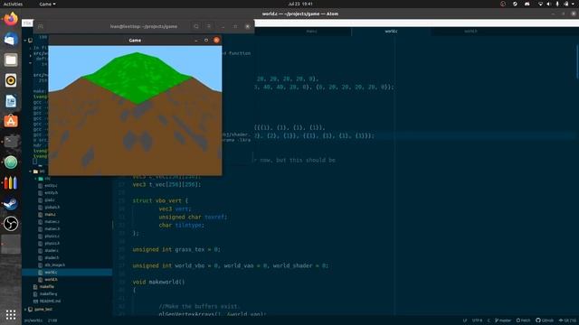Open matvec.c in the tree view

pos(52,222)
